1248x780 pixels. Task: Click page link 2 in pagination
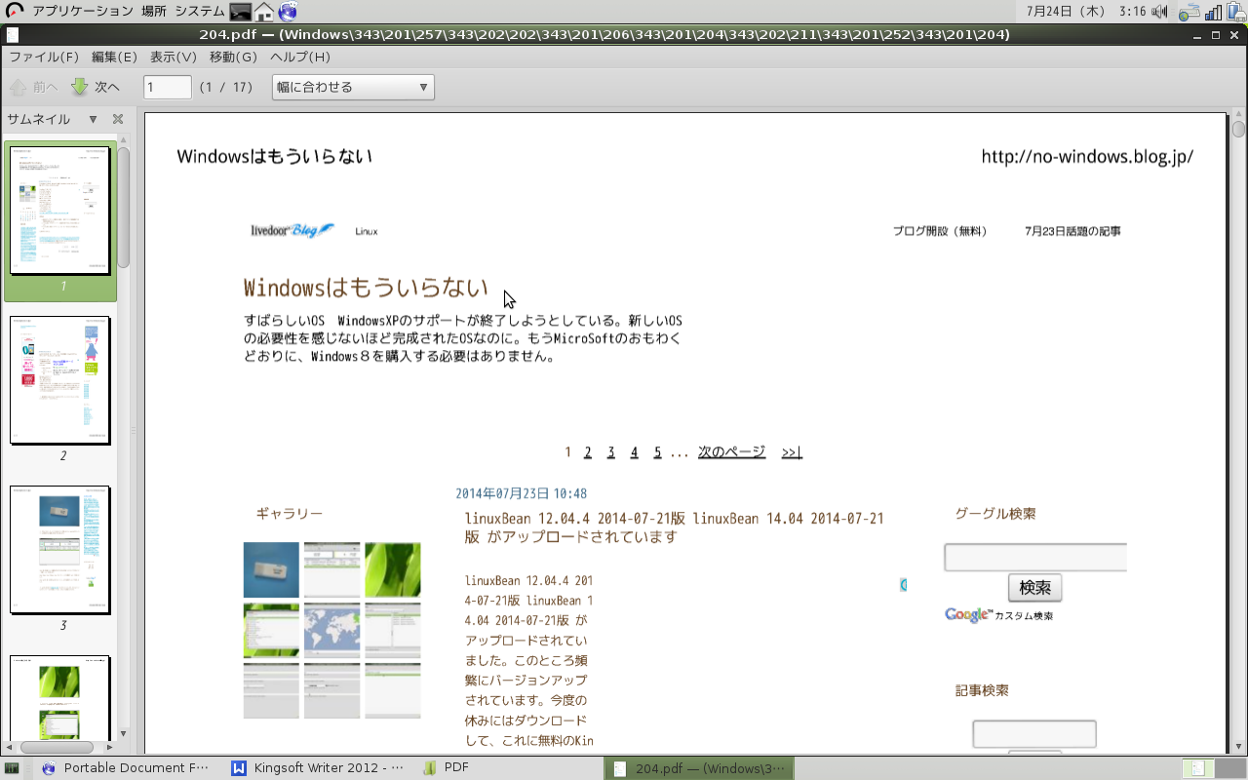coord(588,452)
